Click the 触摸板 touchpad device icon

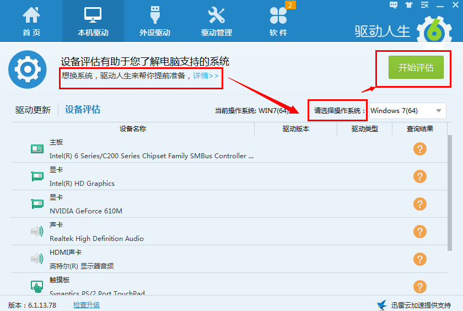37,286
